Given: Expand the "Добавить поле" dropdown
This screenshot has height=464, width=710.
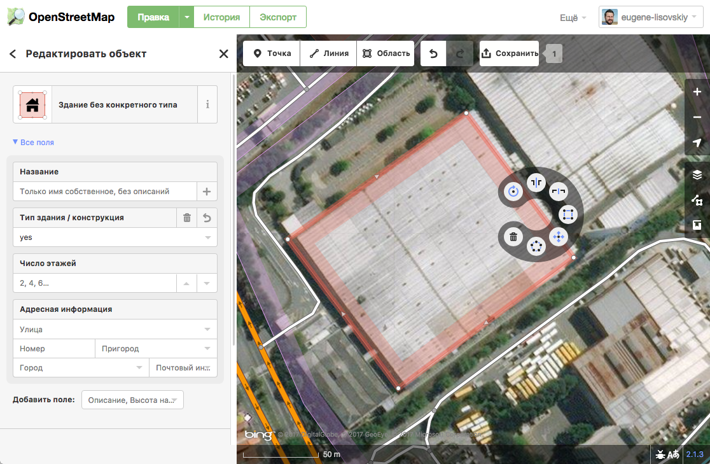Looking at the screenshot, I should [132, 400].
